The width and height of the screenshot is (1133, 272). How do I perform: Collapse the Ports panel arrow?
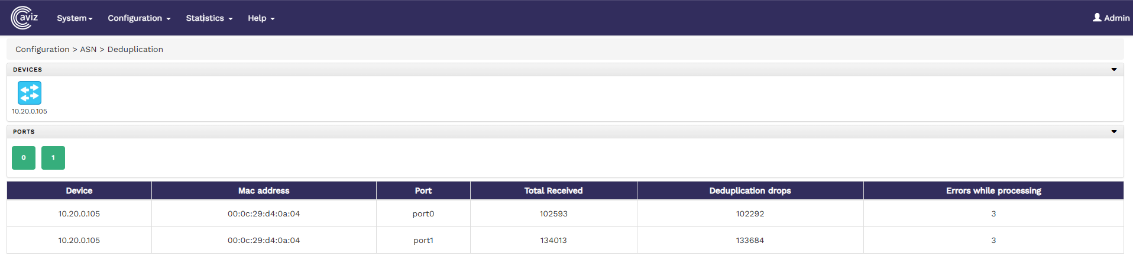[x=1114, y=132]
